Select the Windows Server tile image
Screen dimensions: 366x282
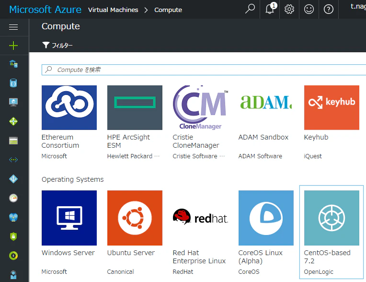pyautogui.click(x=69, y=218)
